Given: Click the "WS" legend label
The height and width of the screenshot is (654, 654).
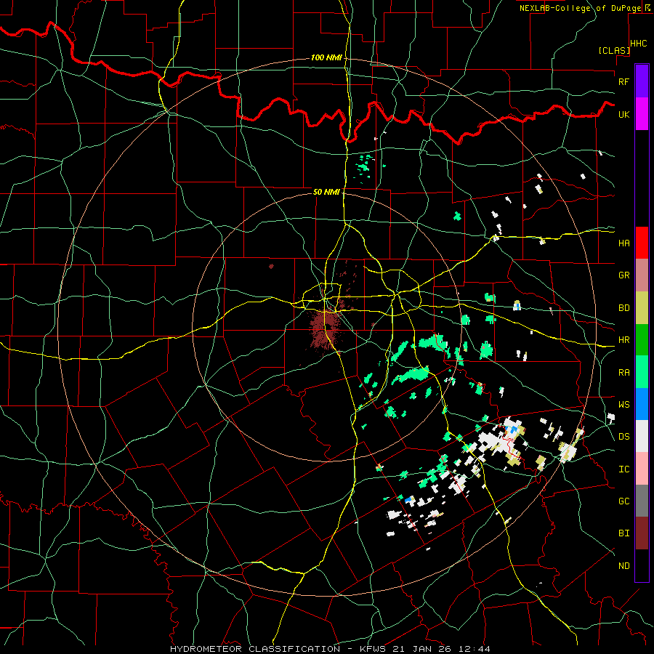Looking at the screenshot, I should click(x=623, y=405).
